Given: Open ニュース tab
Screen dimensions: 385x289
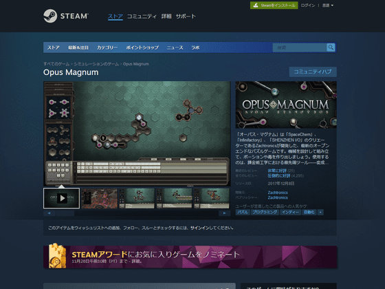Looking at the screenshot, I should point(175,47).
